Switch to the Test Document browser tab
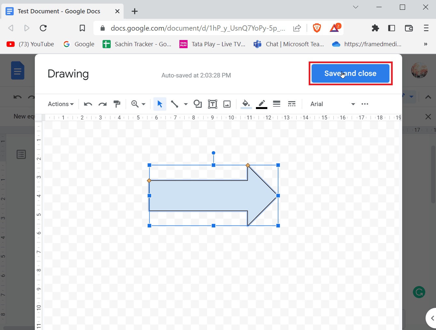Image resolution: width=436 pixels, height=330 pixels. click(59, 11)
